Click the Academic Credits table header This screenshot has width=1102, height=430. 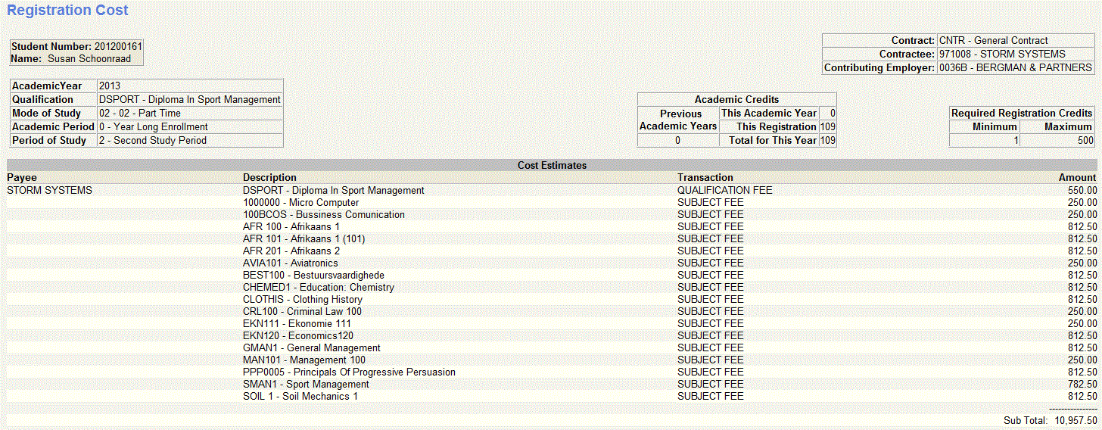[x=736, y=100]
